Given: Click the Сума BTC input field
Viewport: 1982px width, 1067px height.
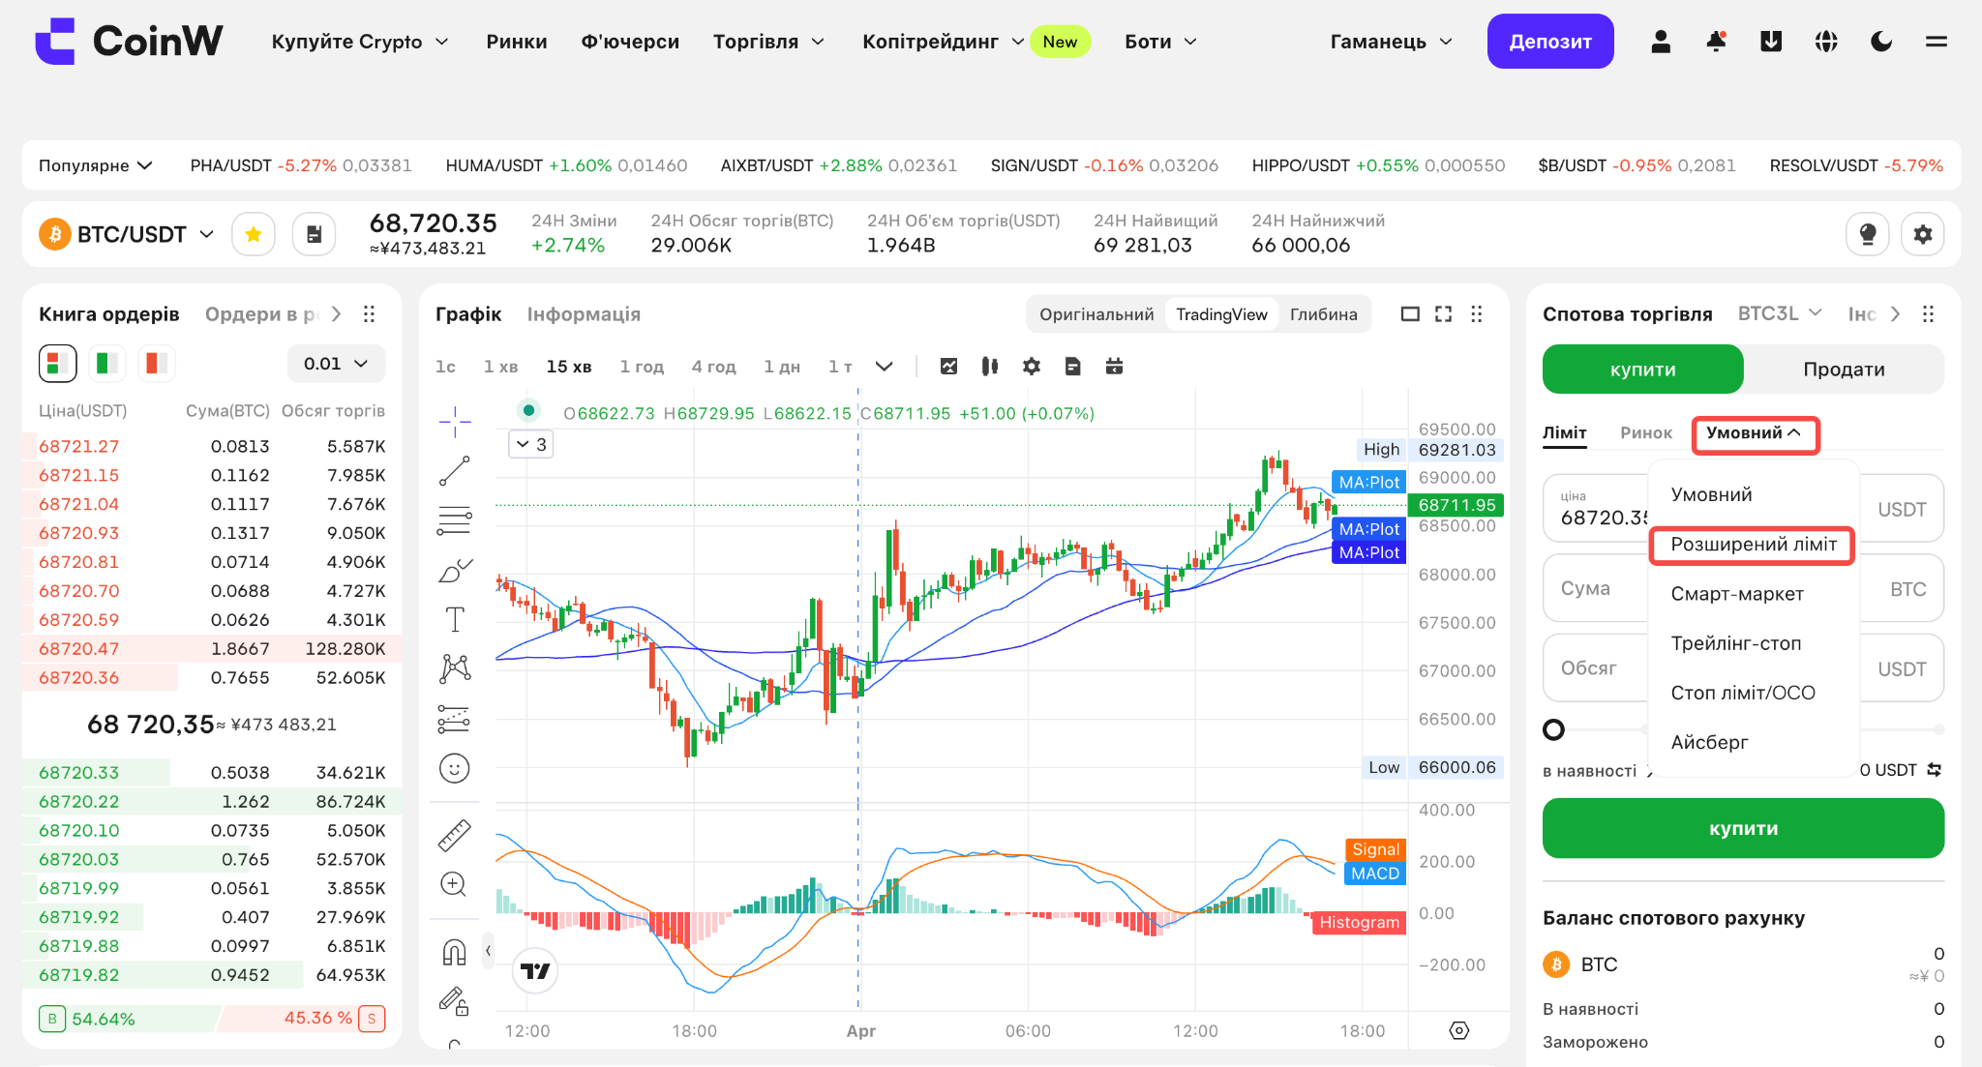Looking at the screenshot, I should pos(1743,588).
